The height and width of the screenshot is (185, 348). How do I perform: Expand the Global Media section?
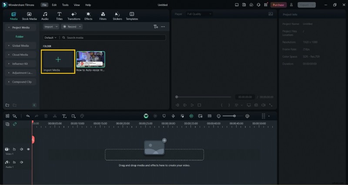point(21,46)
